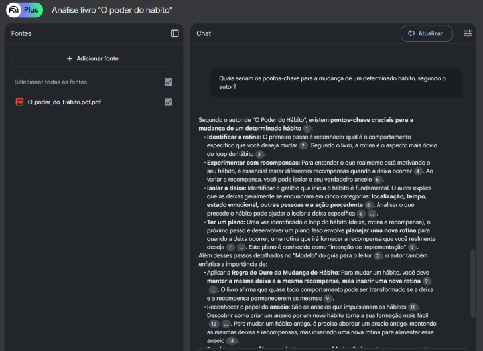Click the bold text Ter um plano
This screenshot has height=351, width=483.
tap(226, 222)
